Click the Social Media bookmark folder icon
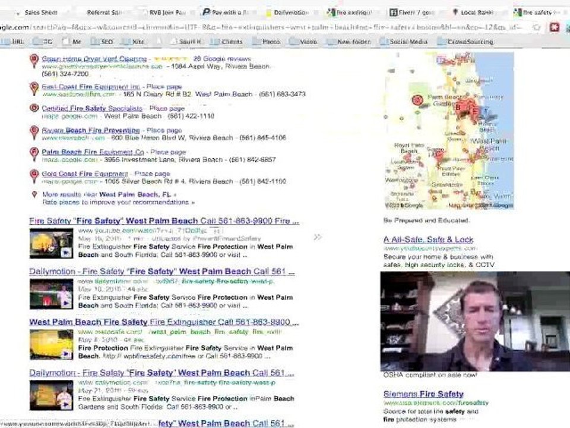This screenshot has height=428, width=570. tap(384, 42)
